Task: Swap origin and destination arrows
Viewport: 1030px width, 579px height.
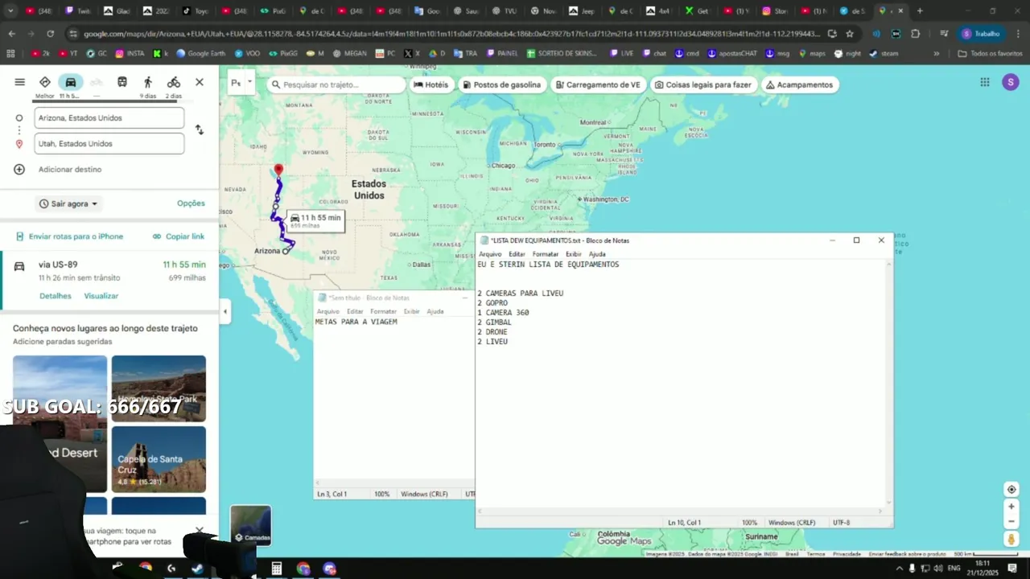Action: [x=200, y=129]
